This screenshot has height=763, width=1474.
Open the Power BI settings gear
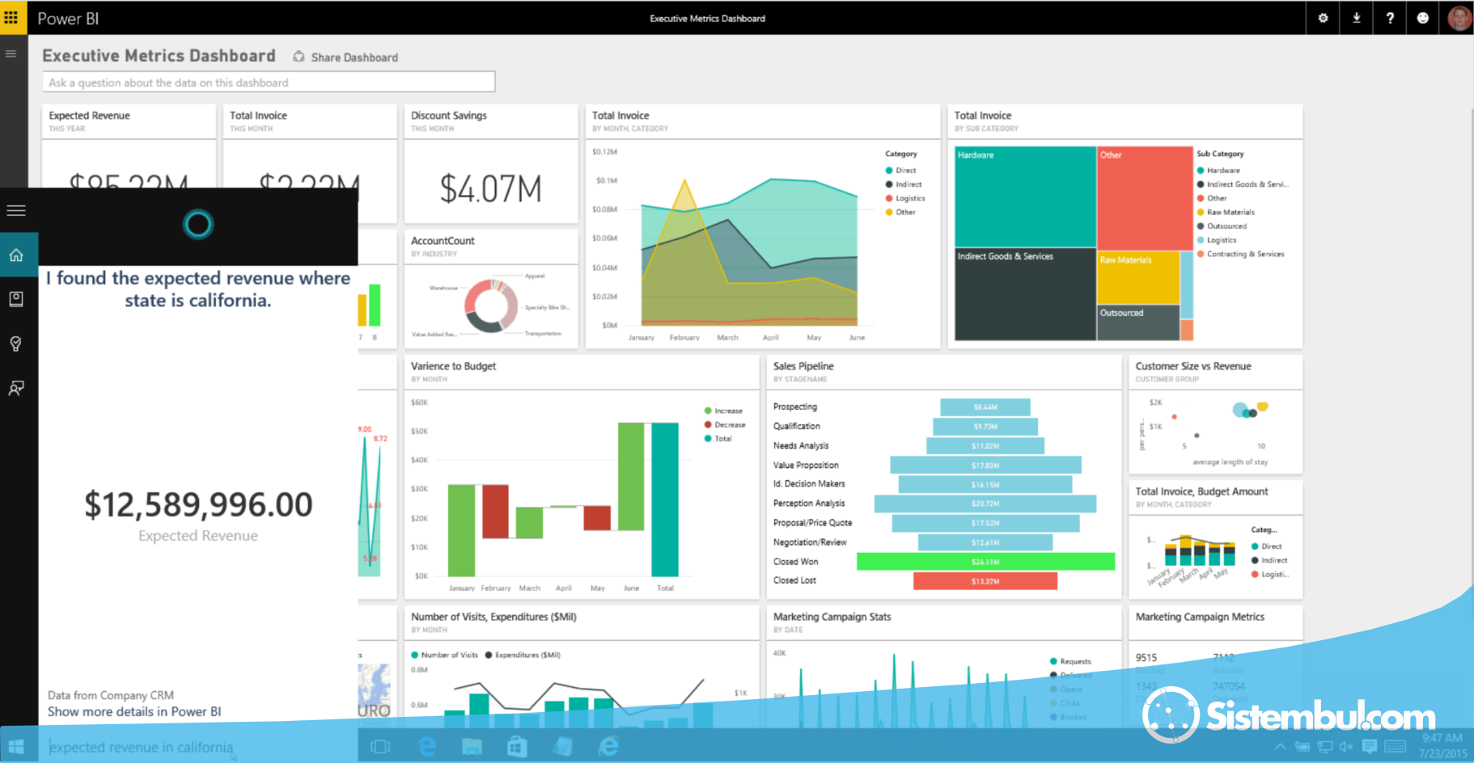[x=1323, y=18]
